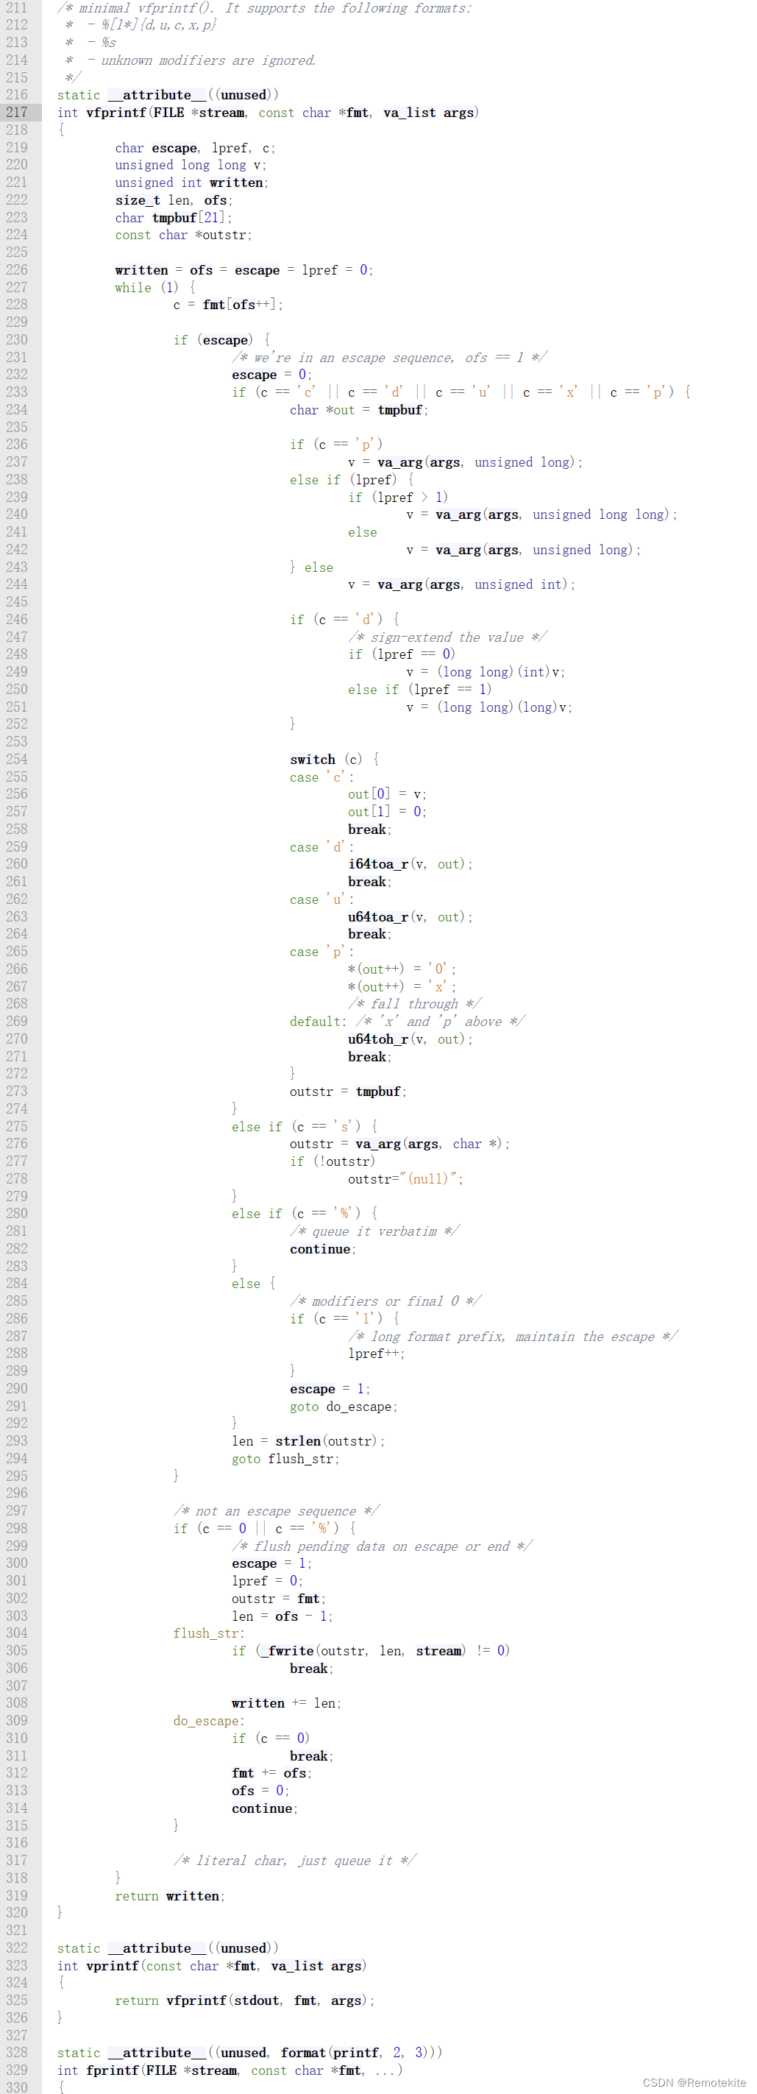Click 'fmt[ofs++]' expression on line 228

pyautogui.click(x=240, y=305)
